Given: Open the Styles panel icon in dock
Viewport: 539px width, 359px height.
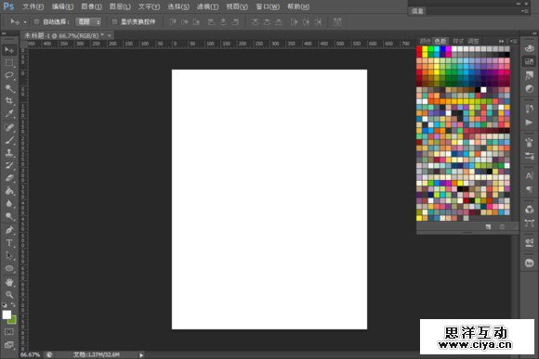Looking at the screenshot, I should click(530, 75).
